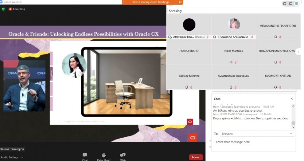Click the muted icon on the sharing banner

pyautogui.click(x=180, y=2)
